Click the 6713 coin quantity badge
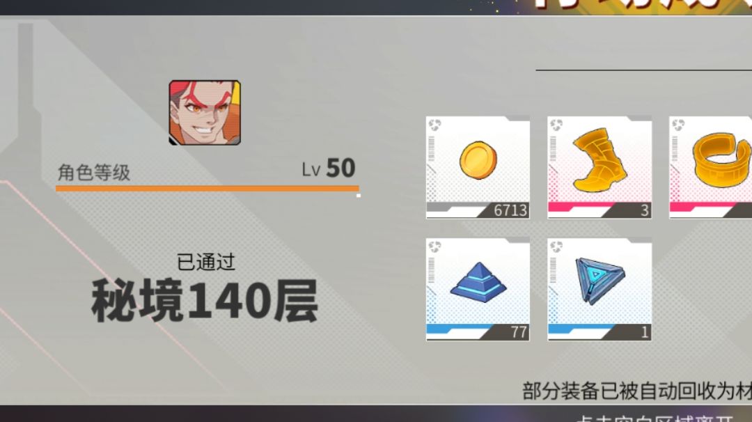The width and height of the screenshot is (752, 422). pos(510,210)
